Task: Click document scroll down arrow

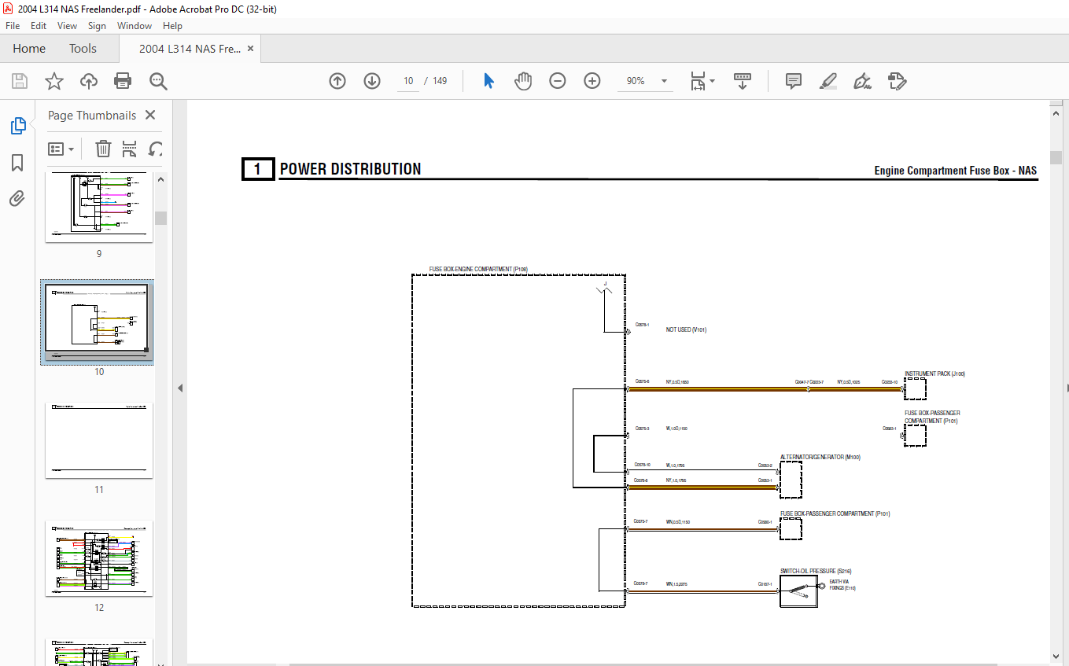Action: pos(1056,656)
